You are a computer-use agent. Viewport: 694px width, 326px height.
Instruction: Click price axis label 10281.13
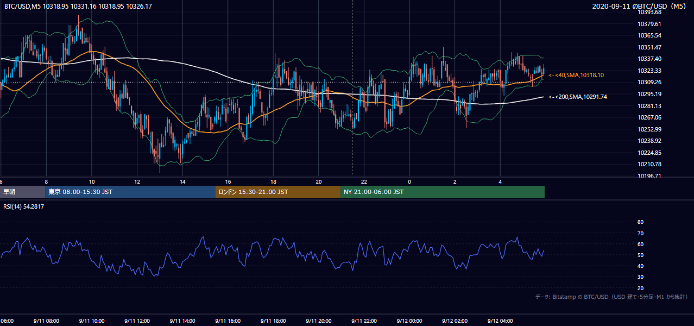[649, 106]
